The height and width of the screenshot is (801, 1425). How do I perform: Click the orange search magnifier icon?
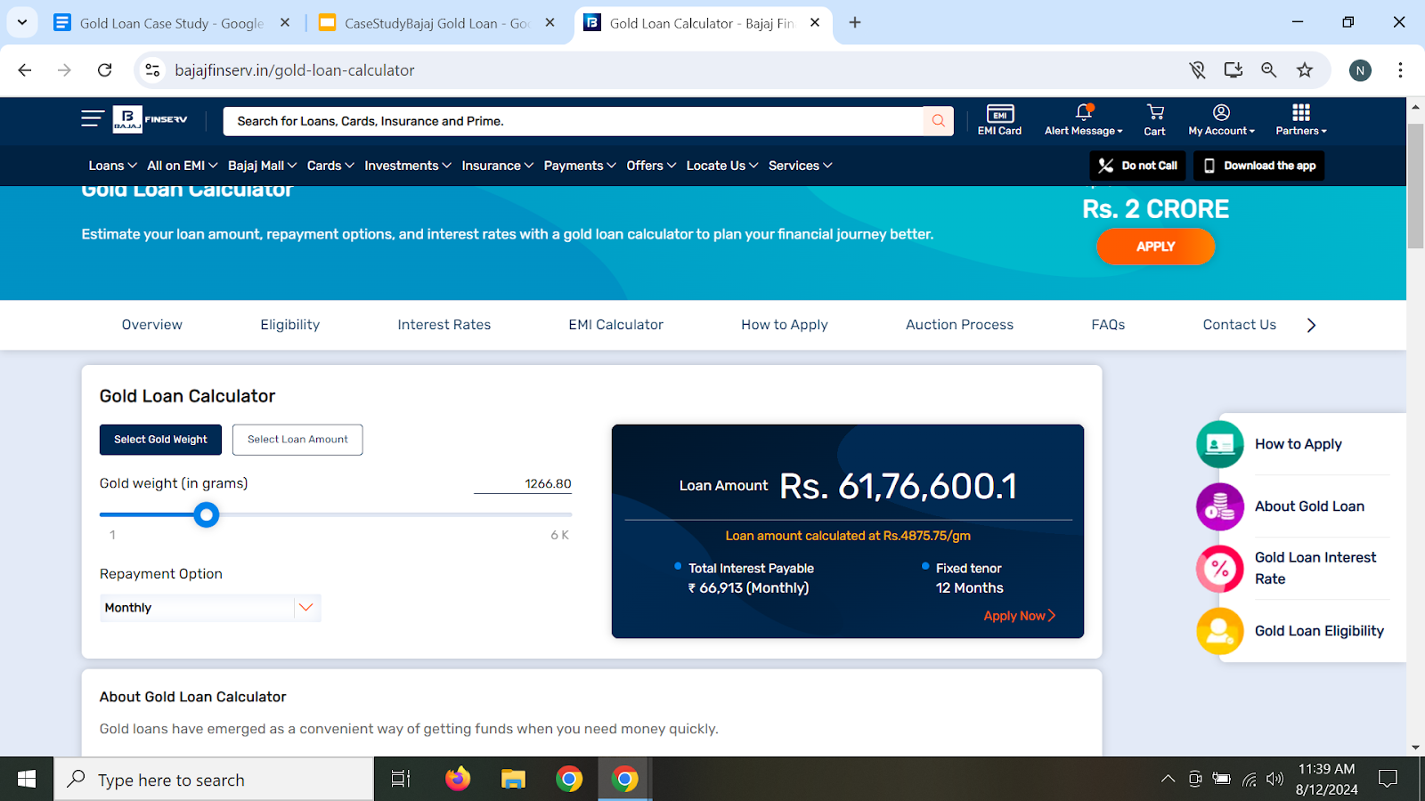tap(938, 121)
